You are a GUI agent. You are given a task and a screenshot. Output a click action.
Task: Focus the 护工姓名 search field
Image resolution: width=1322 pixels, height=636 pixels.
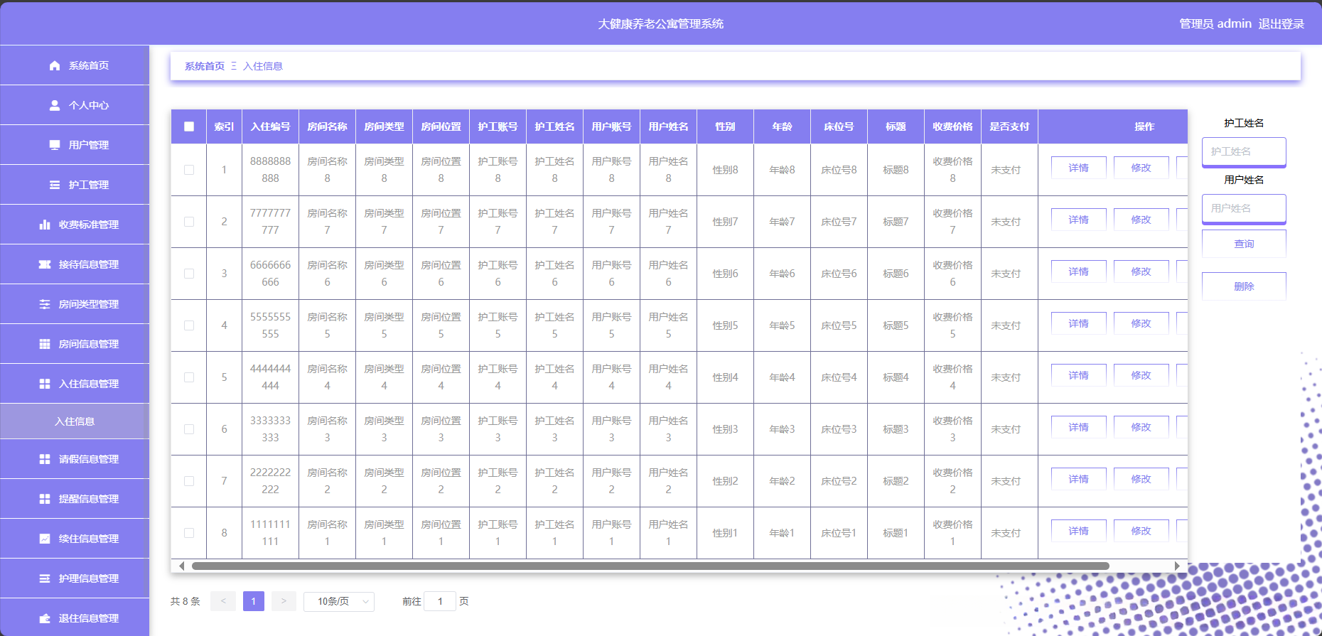(x=1244, y=151)
